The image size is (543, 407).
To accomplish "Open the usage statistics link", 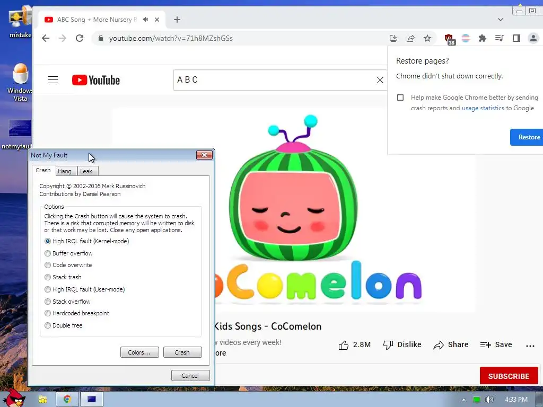I will (x=483, y=108).
